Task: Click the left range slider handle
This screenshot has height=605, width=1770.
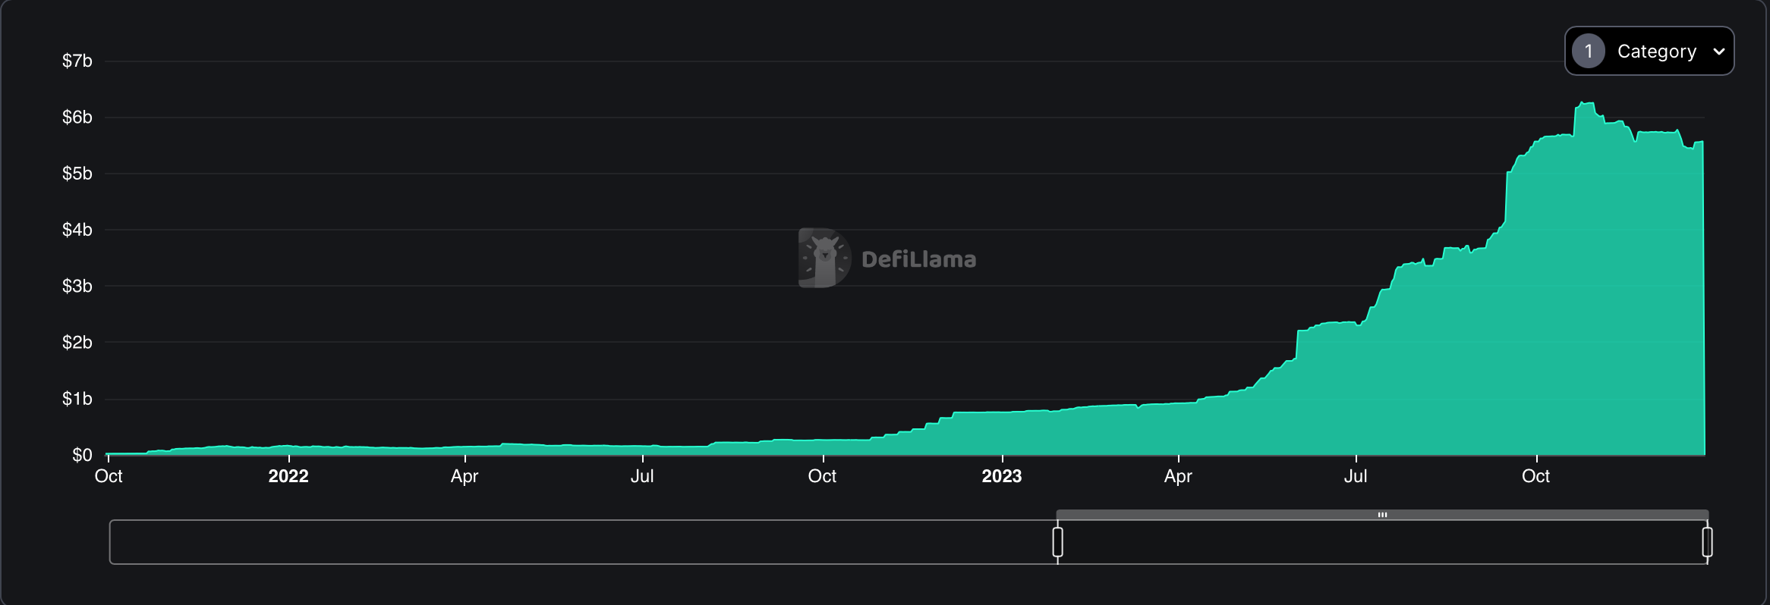Action: point(1057,542)
